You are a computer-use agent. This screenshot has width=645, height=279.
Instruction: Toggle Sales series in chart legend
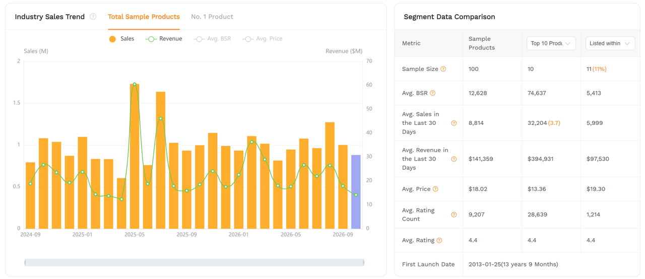[x=121, y=39]
